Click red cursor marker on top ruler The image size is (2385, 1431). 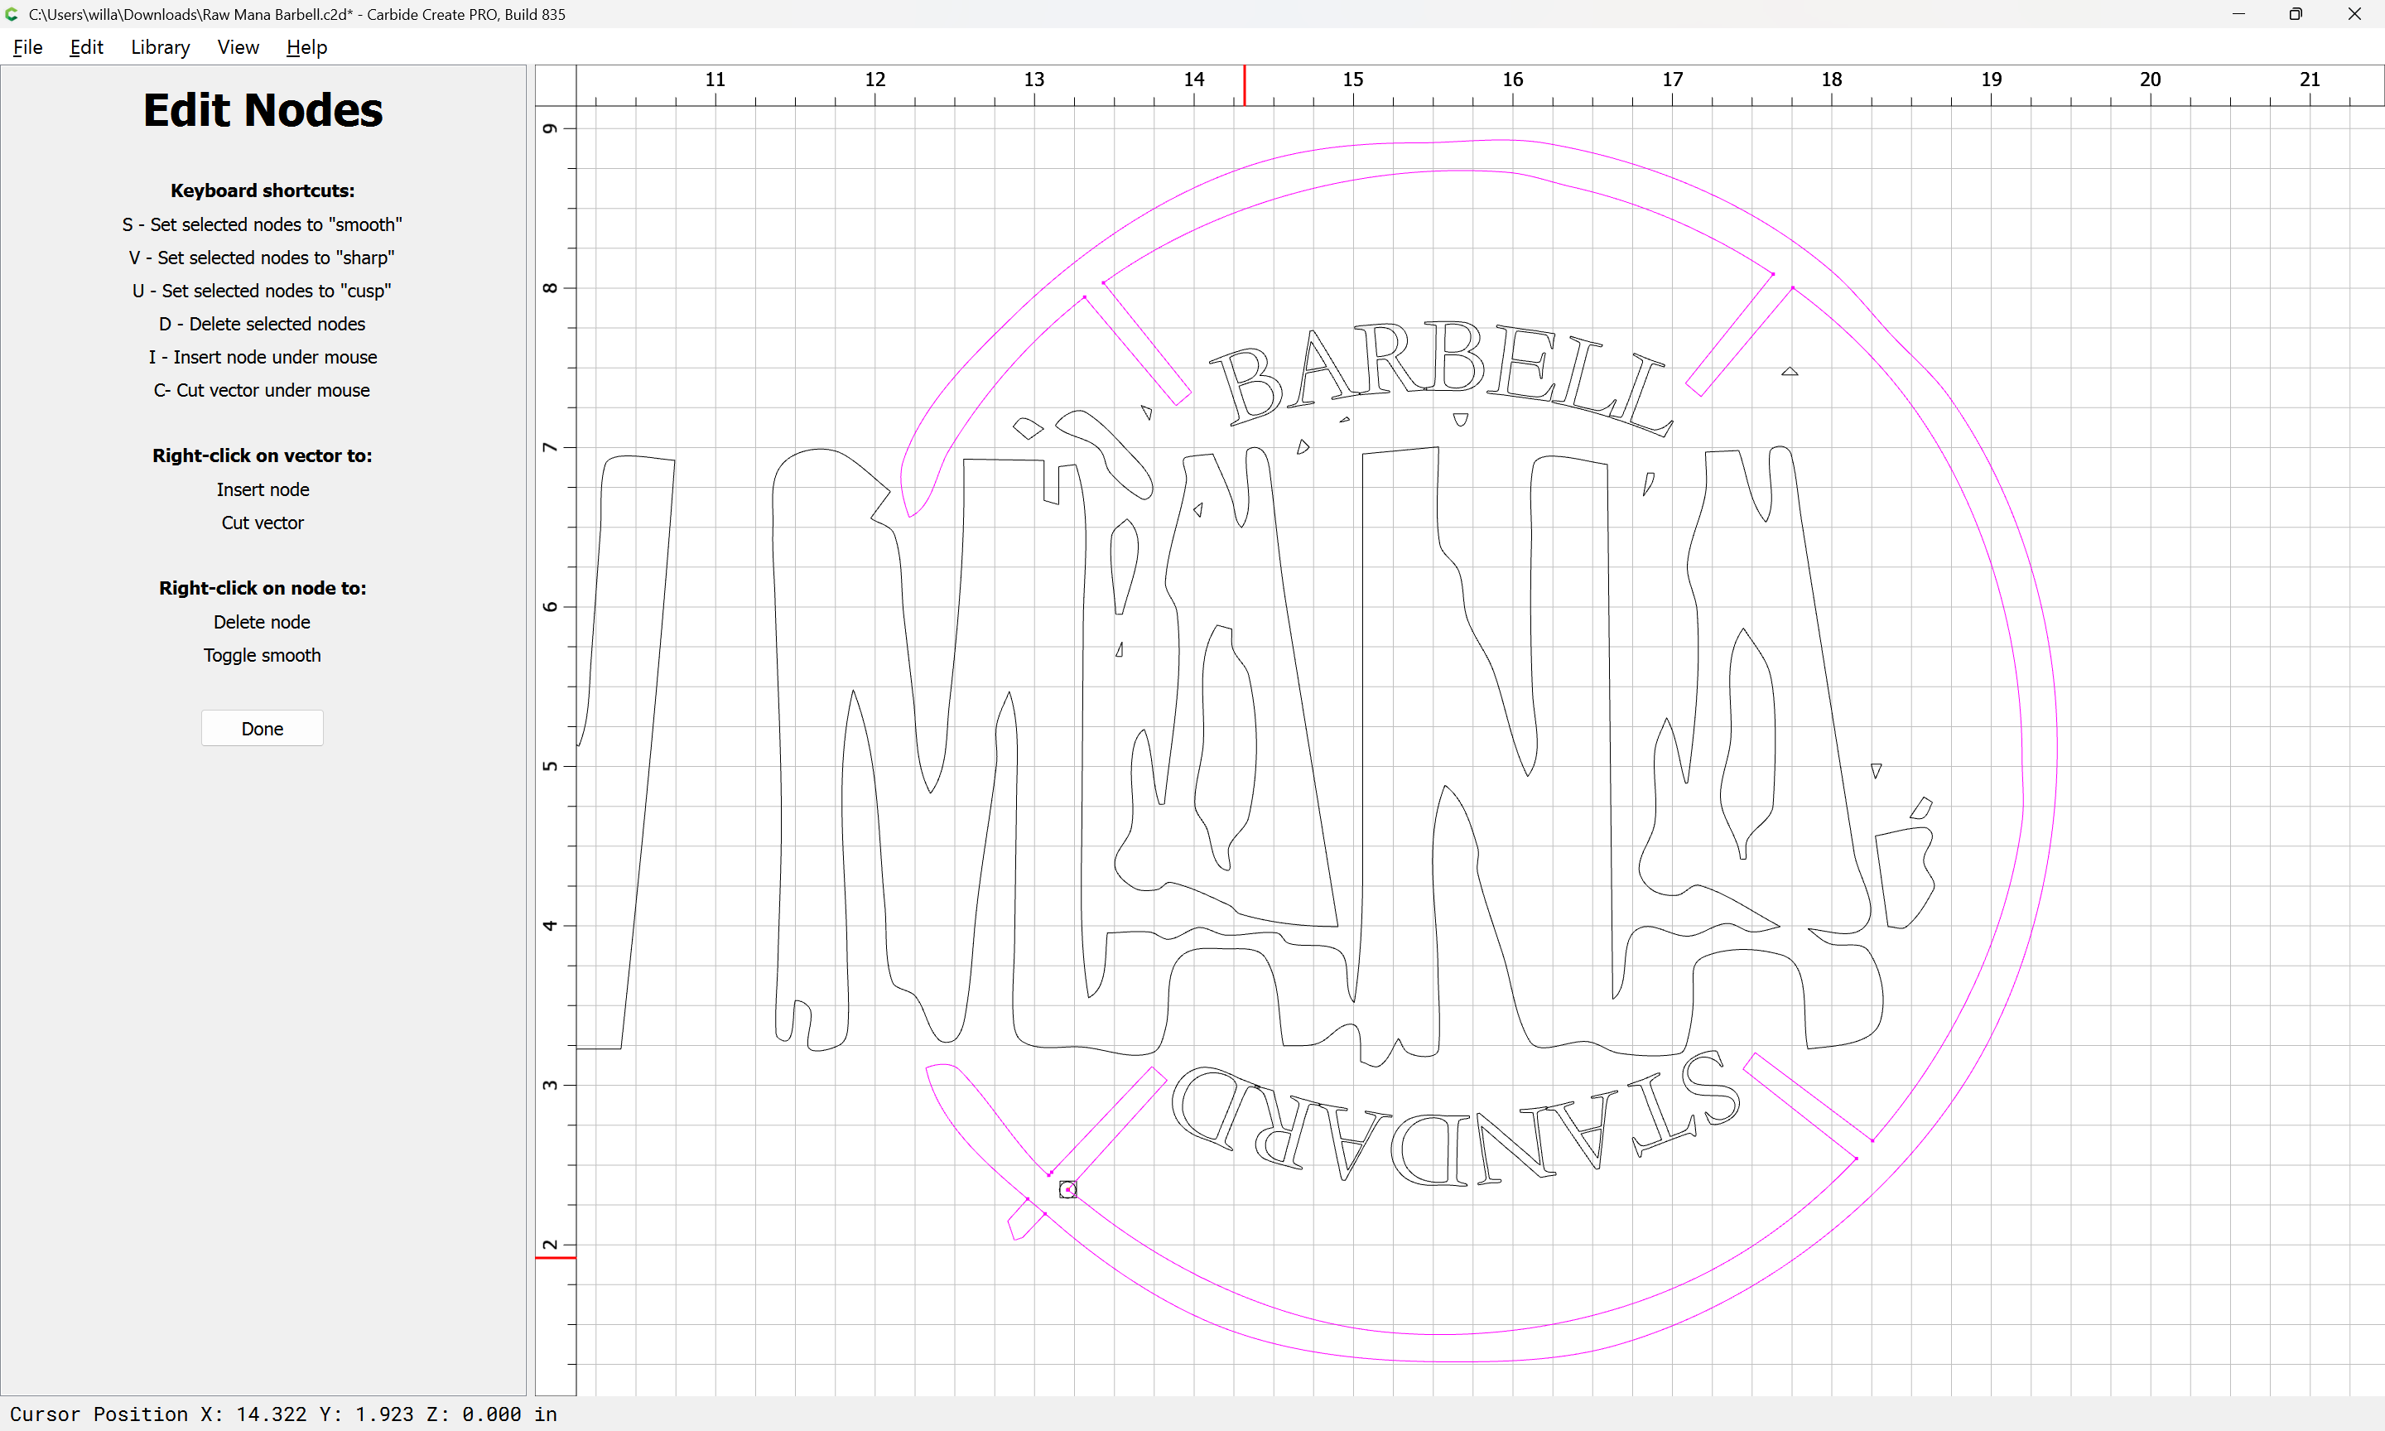click(x=1244, y=84)
